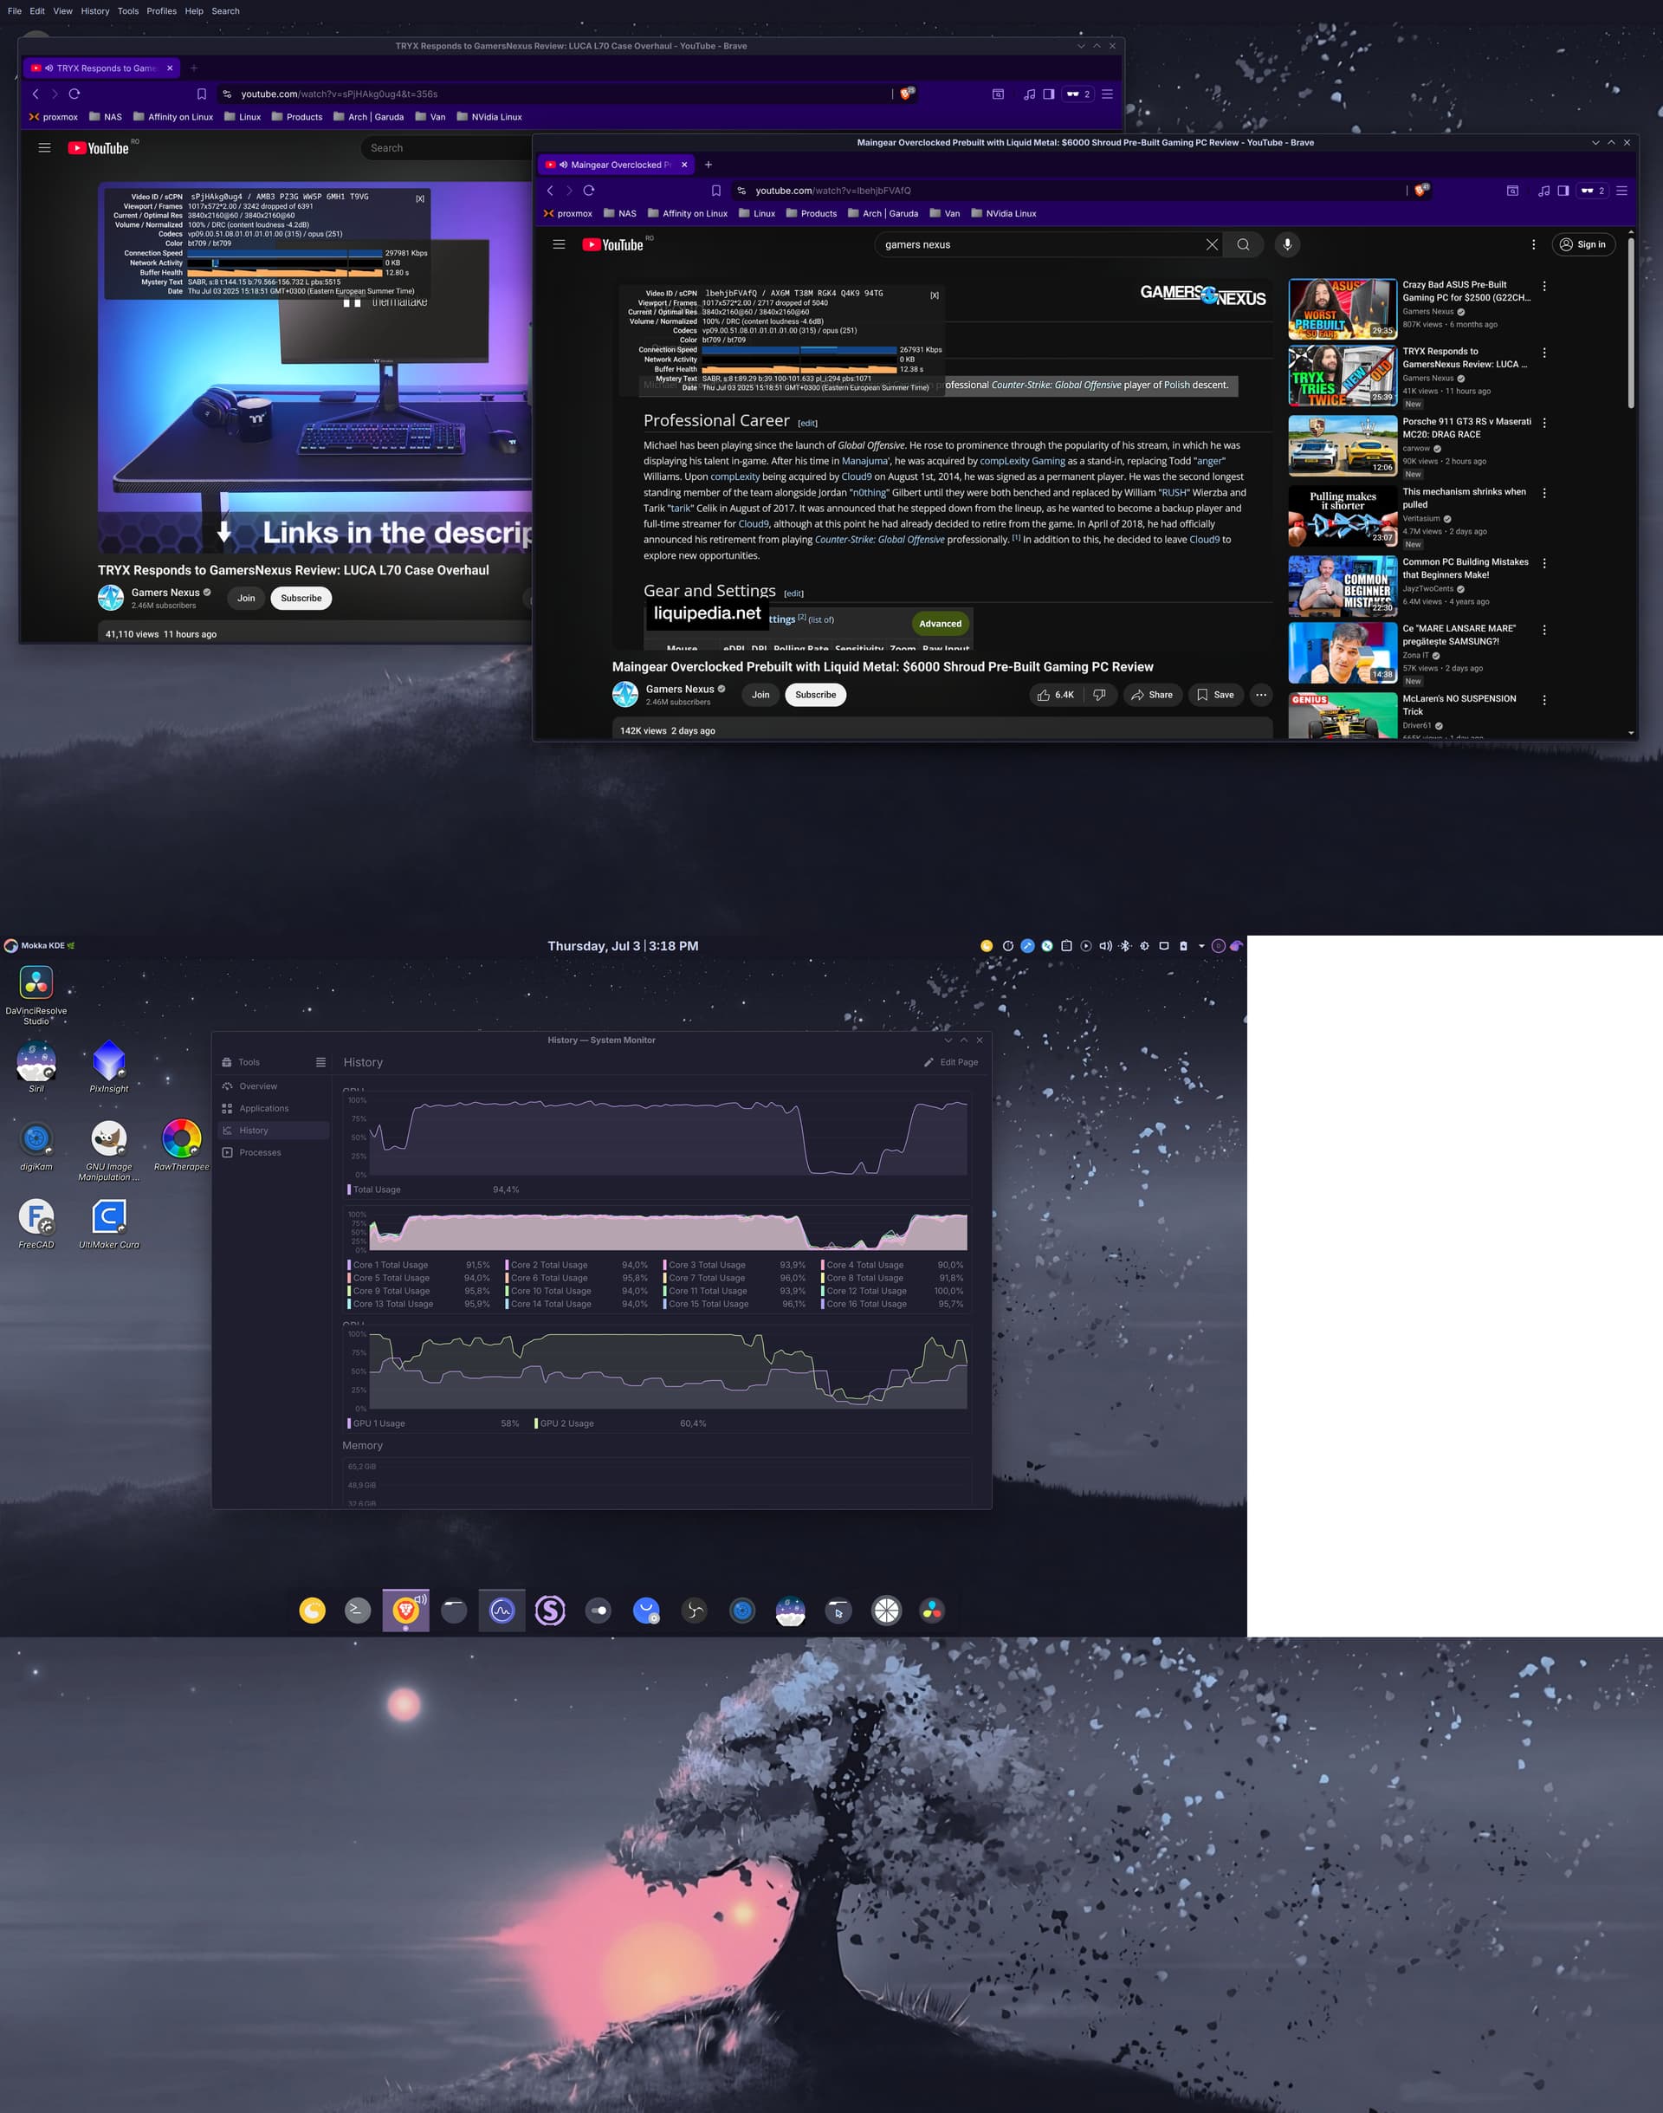Click YouTube search field with 'gamers nexus'

[x=1042, y=244]
